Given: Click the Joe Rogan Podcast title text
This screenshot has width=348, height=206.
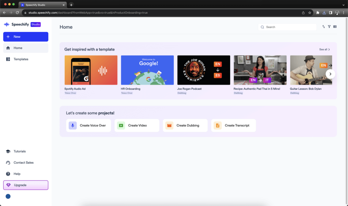Looking at the screenshot, I should (x=189, y=89).
